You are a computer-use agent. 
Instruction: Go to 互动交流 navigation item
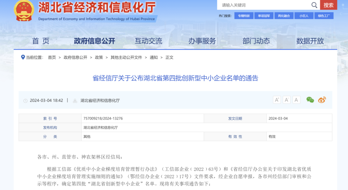tap(148, 41)
